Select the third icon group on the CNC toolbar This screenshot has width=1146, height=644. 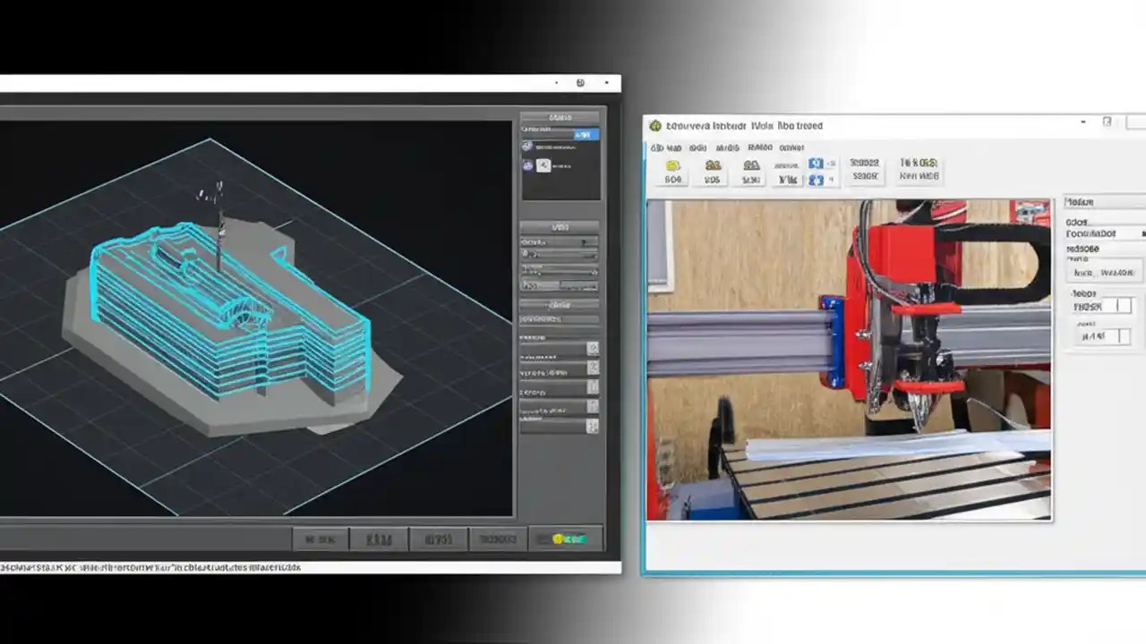pos(751,165)
